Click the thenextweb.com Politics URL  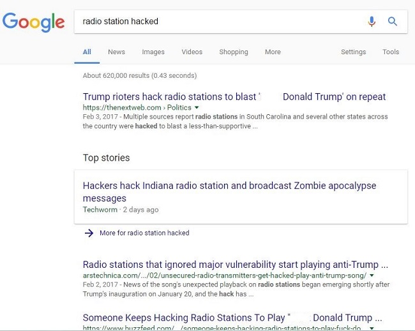pos(137,108)
